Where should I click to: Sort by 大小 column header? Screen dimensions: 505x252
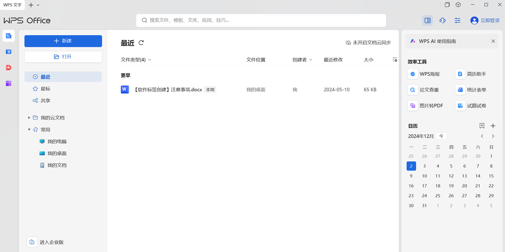click(x=368, y=60)
